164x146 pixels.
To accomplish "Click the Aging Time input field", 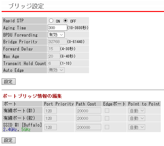I will (57, 28).
